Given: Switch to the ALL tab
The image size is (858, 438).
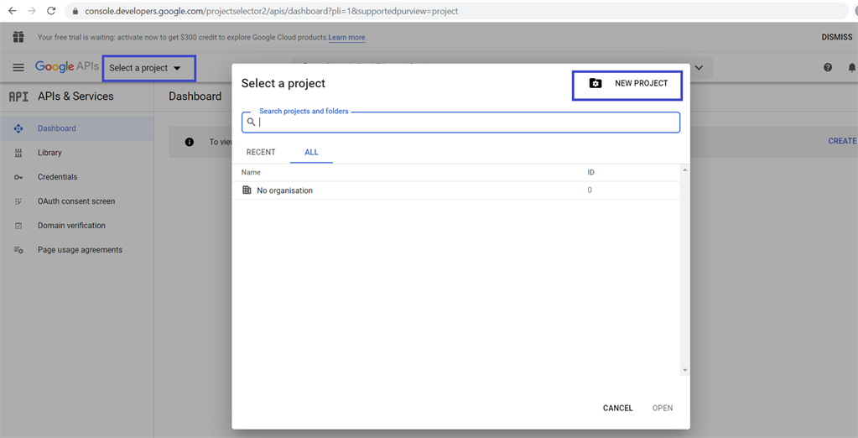Looking at the screenshot, I should (x=311, y=152).
